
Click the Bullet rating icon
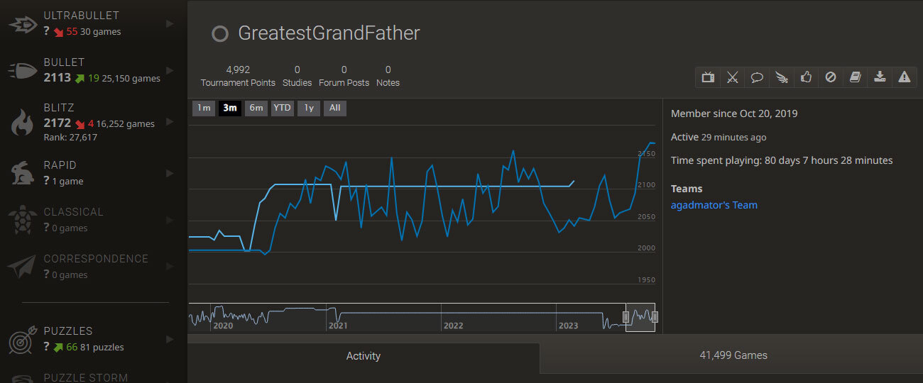click(x=21, y=70)
